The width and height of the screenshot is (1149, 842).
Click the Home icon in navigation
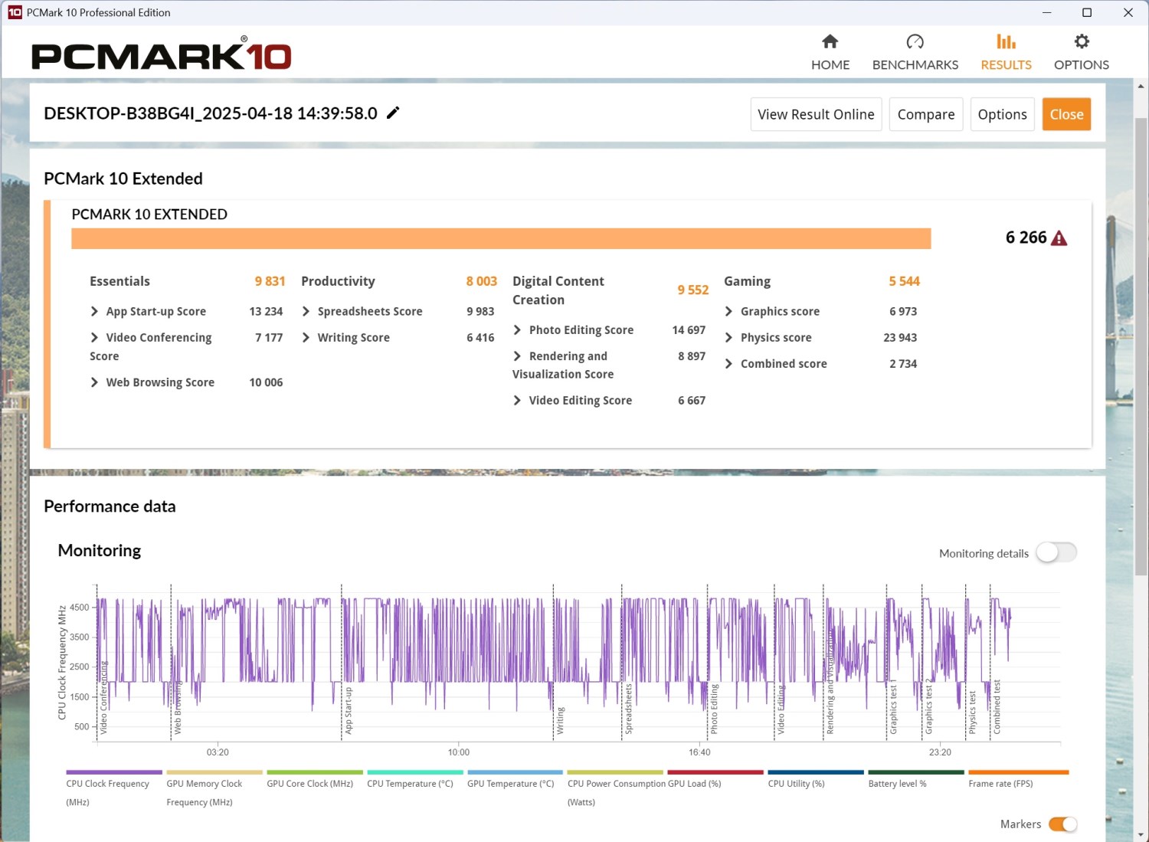pyautogui.click(x=830, y=42)
